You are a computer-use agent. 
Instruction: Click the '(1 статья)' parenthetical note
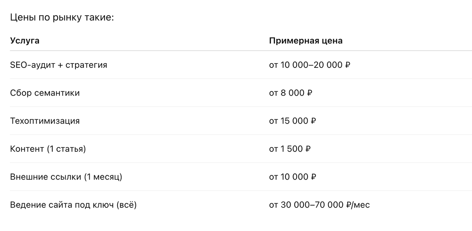click(x=66, y=149)
